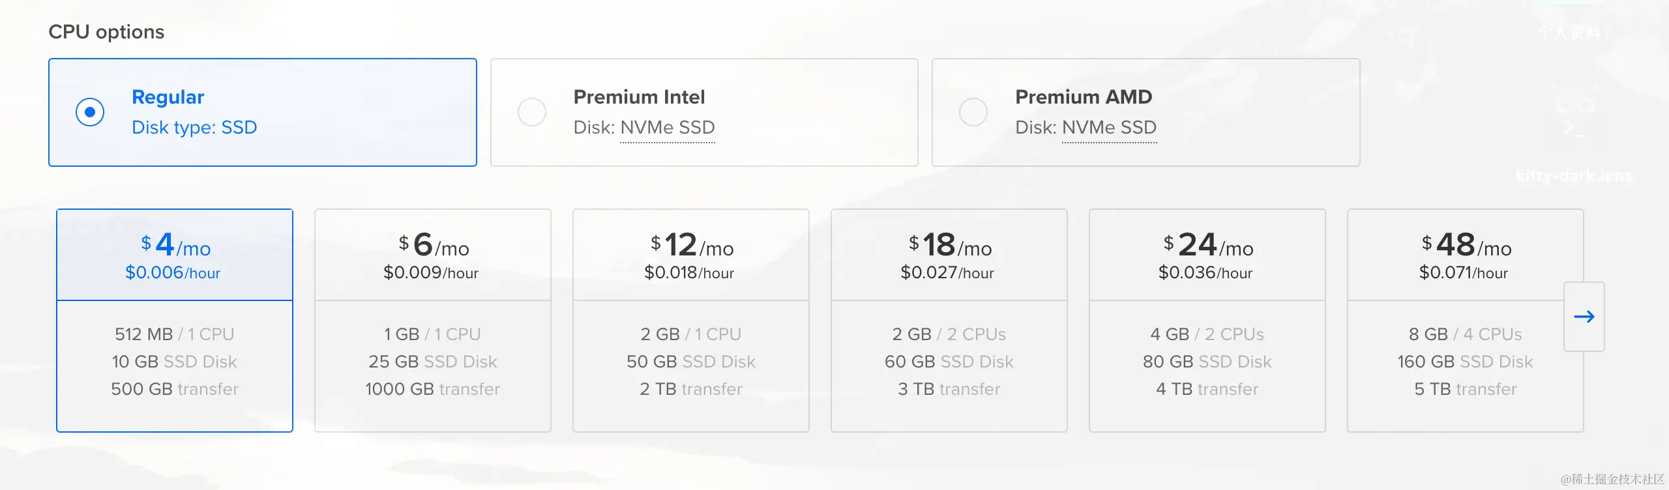Click the $0.027/hour price text
This screenshot has width=1669, height=490.
tap(947, 273)
